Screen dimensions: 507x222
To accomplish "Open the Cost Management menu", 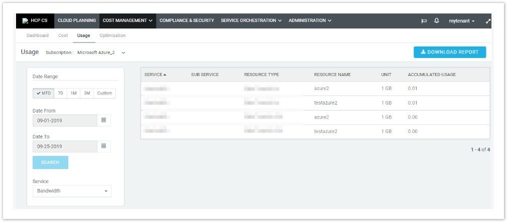I will point(128,21).
